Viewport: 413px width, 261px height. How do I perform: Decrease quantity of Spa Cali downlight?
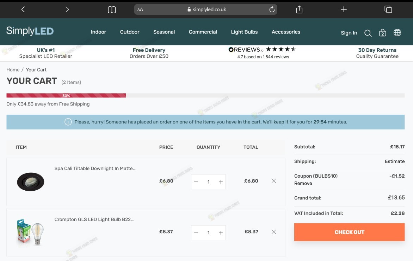tap(196, 182)
